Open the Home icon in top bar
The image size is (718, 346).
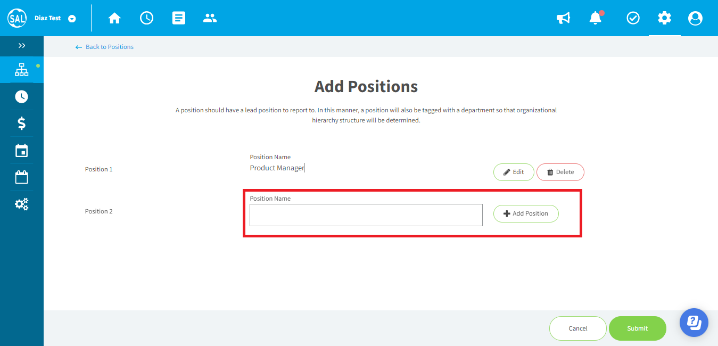[x=114, y=18]
